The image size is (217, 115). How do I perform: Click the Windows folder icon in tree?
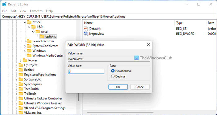(x=29, y=51)
